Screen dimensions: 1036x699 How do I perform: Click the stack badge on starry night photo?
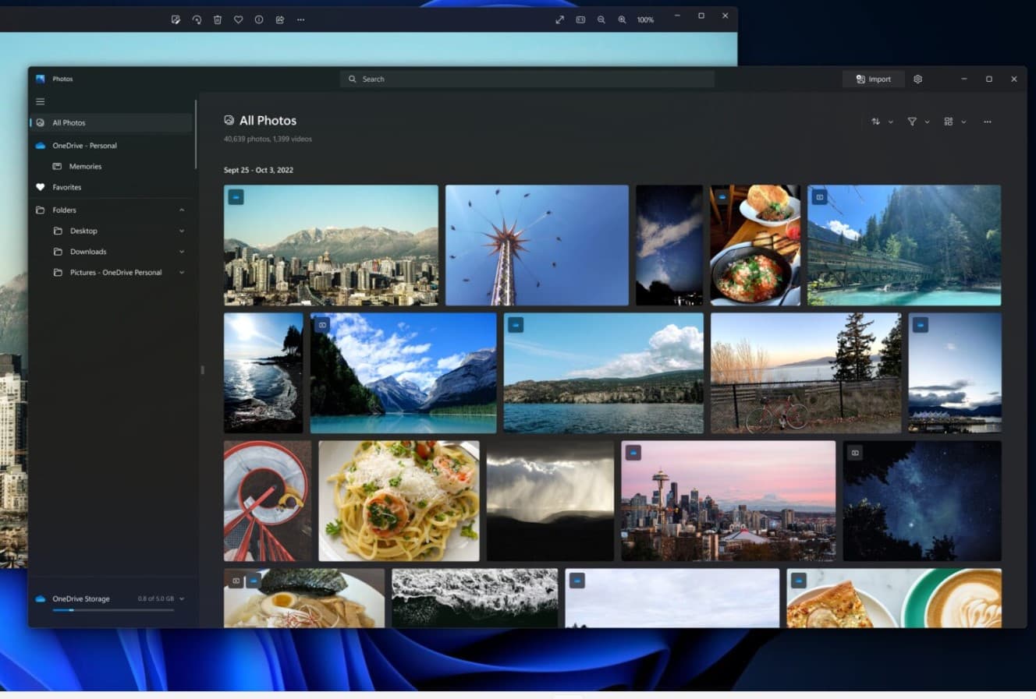[x=855, y=453]
